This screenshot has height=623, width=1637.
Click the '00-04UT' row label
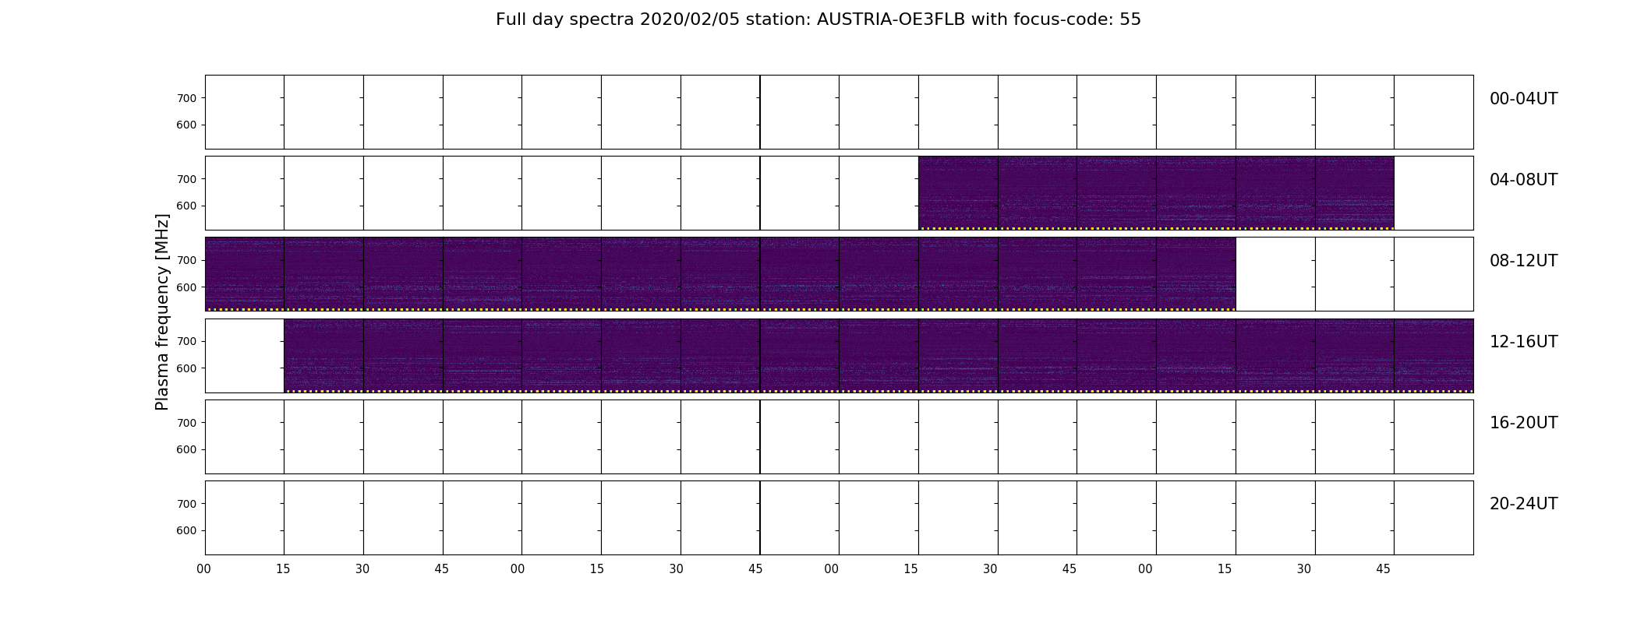tap(1523, 99)
